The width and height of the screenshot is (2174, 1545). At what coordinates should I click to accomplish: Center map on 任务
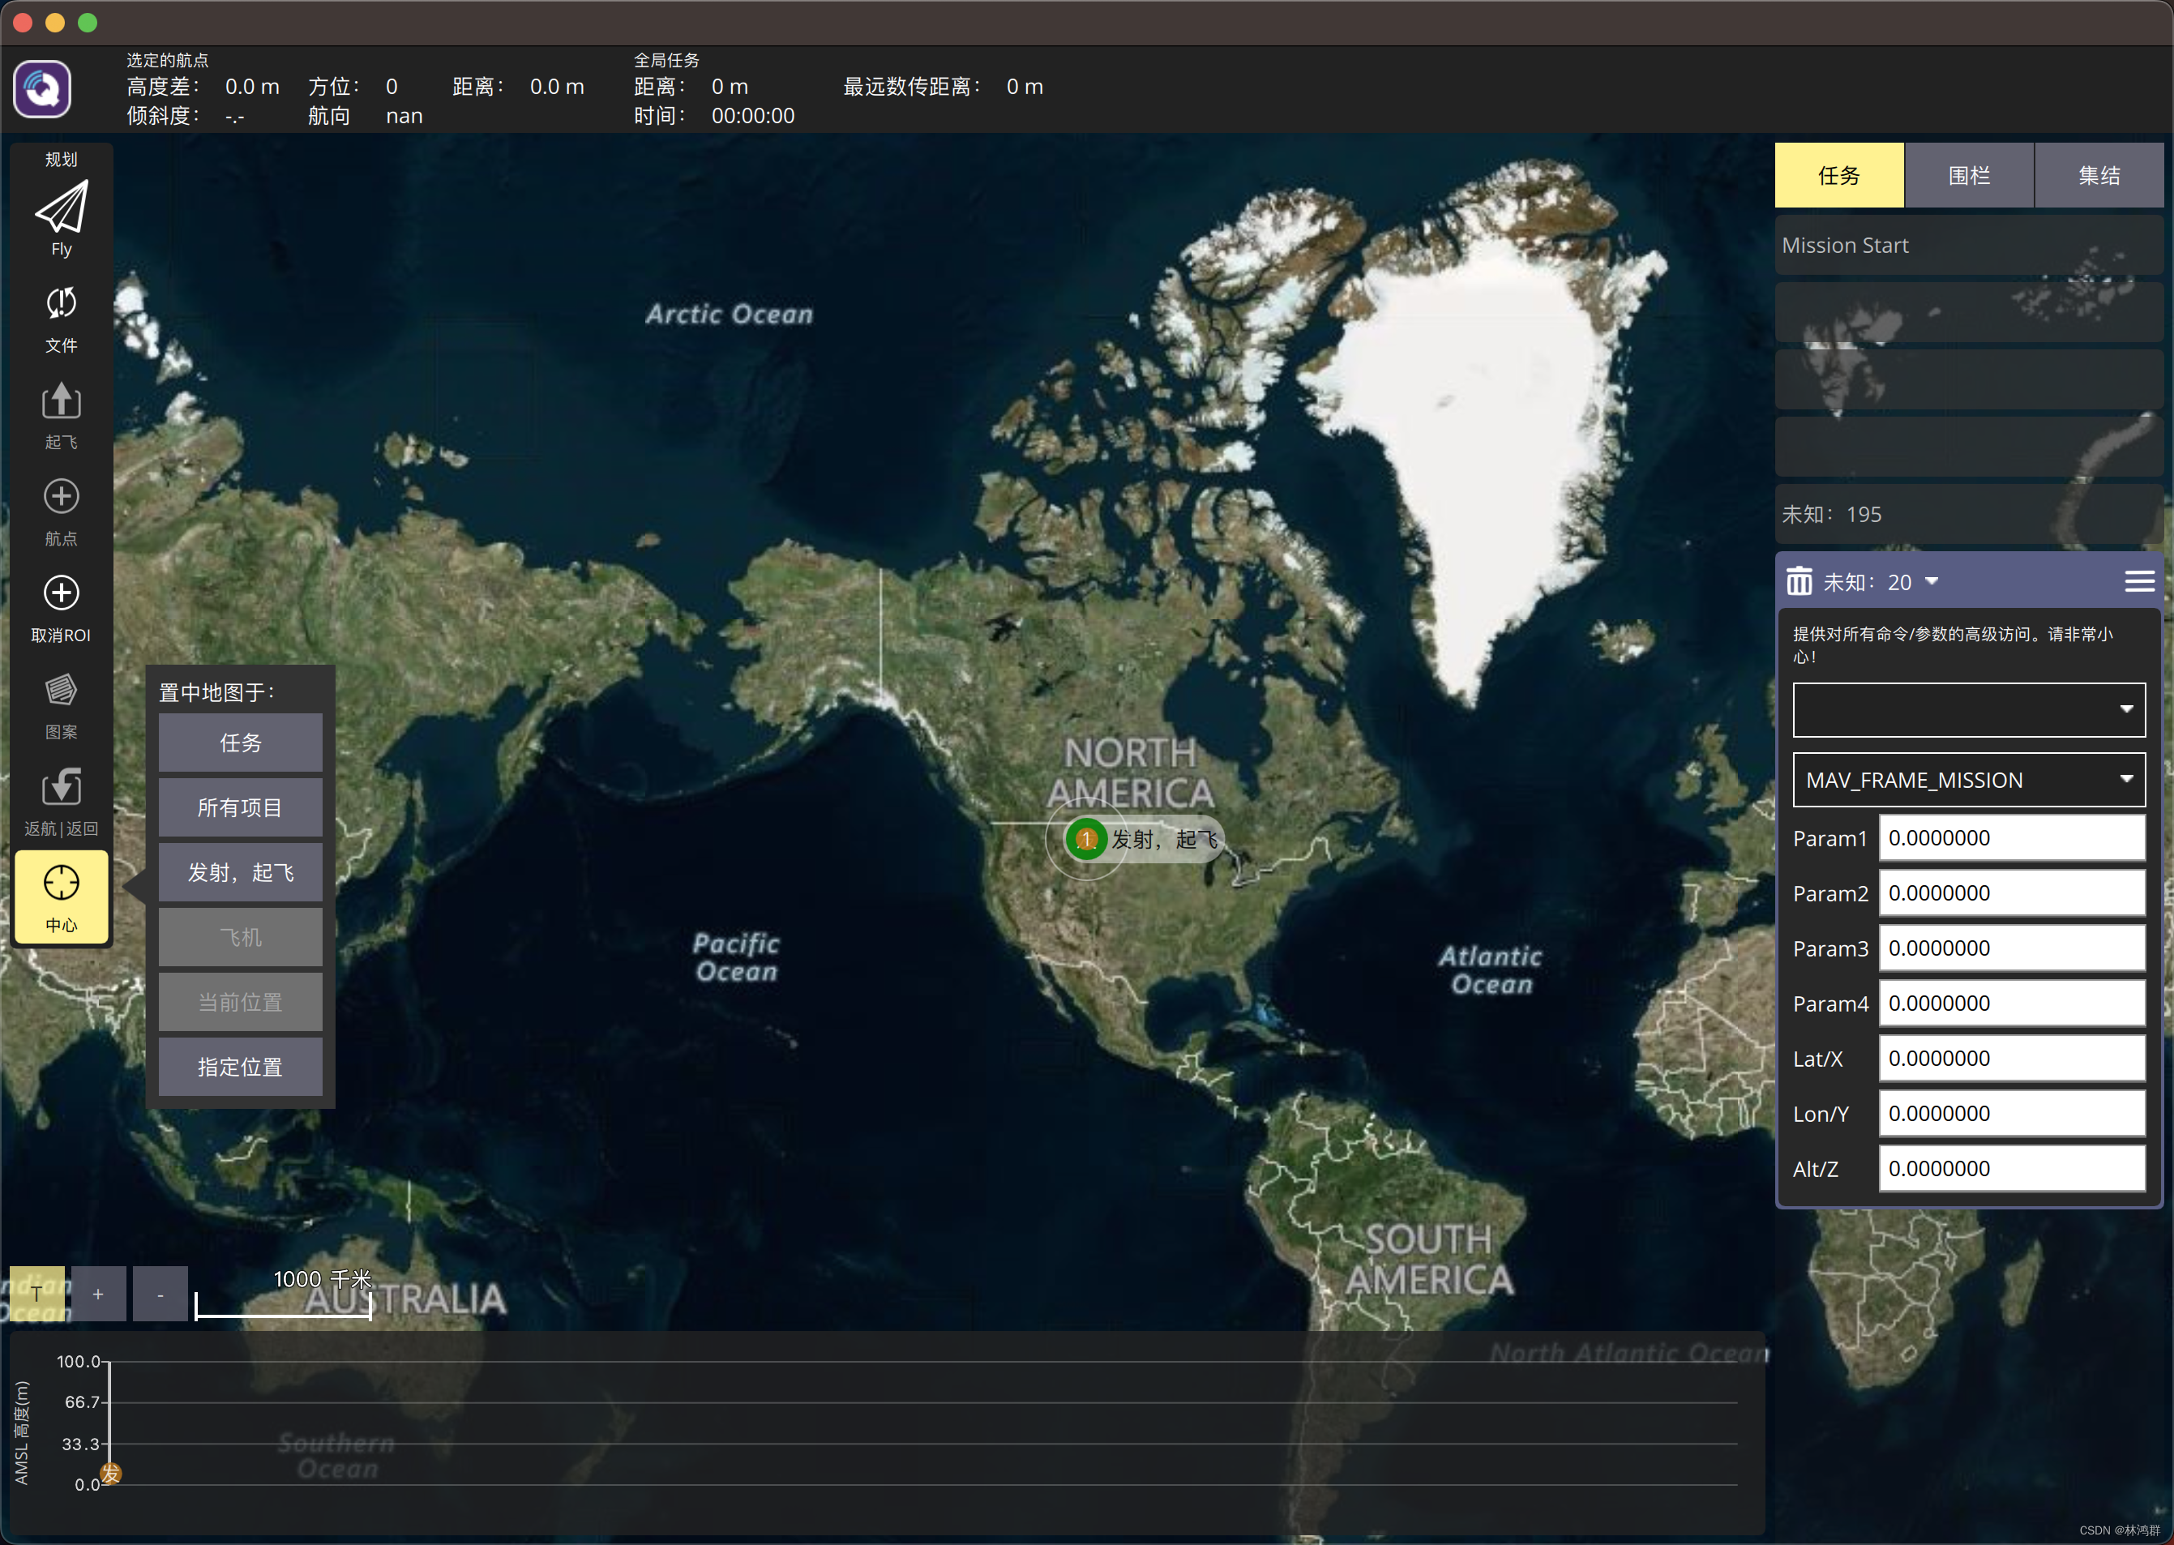(x=241, y=742)
